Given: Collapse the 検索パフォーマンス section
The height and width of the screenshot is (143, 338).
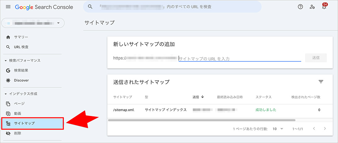Looking at the screenshot, I should click(x=6, y=61).
